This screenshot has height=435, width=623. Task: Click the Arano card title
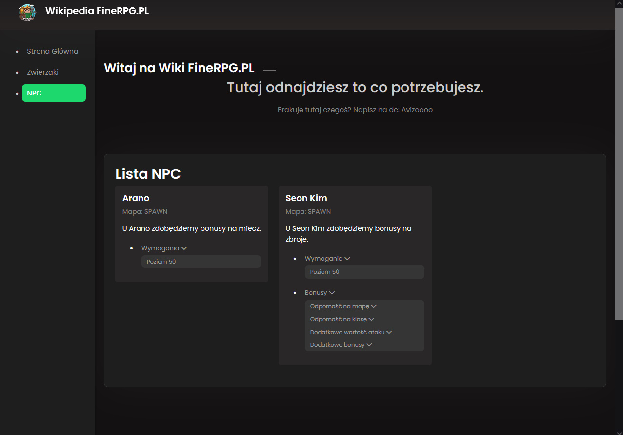coord(136,198)
